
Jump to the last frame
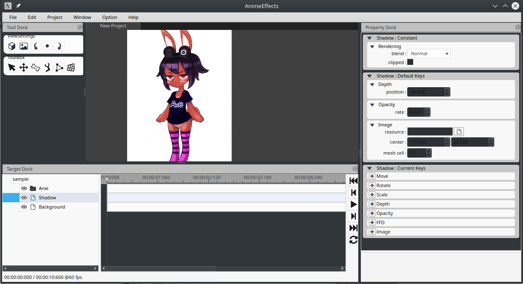pyautogui.click(x=354, y=228)
